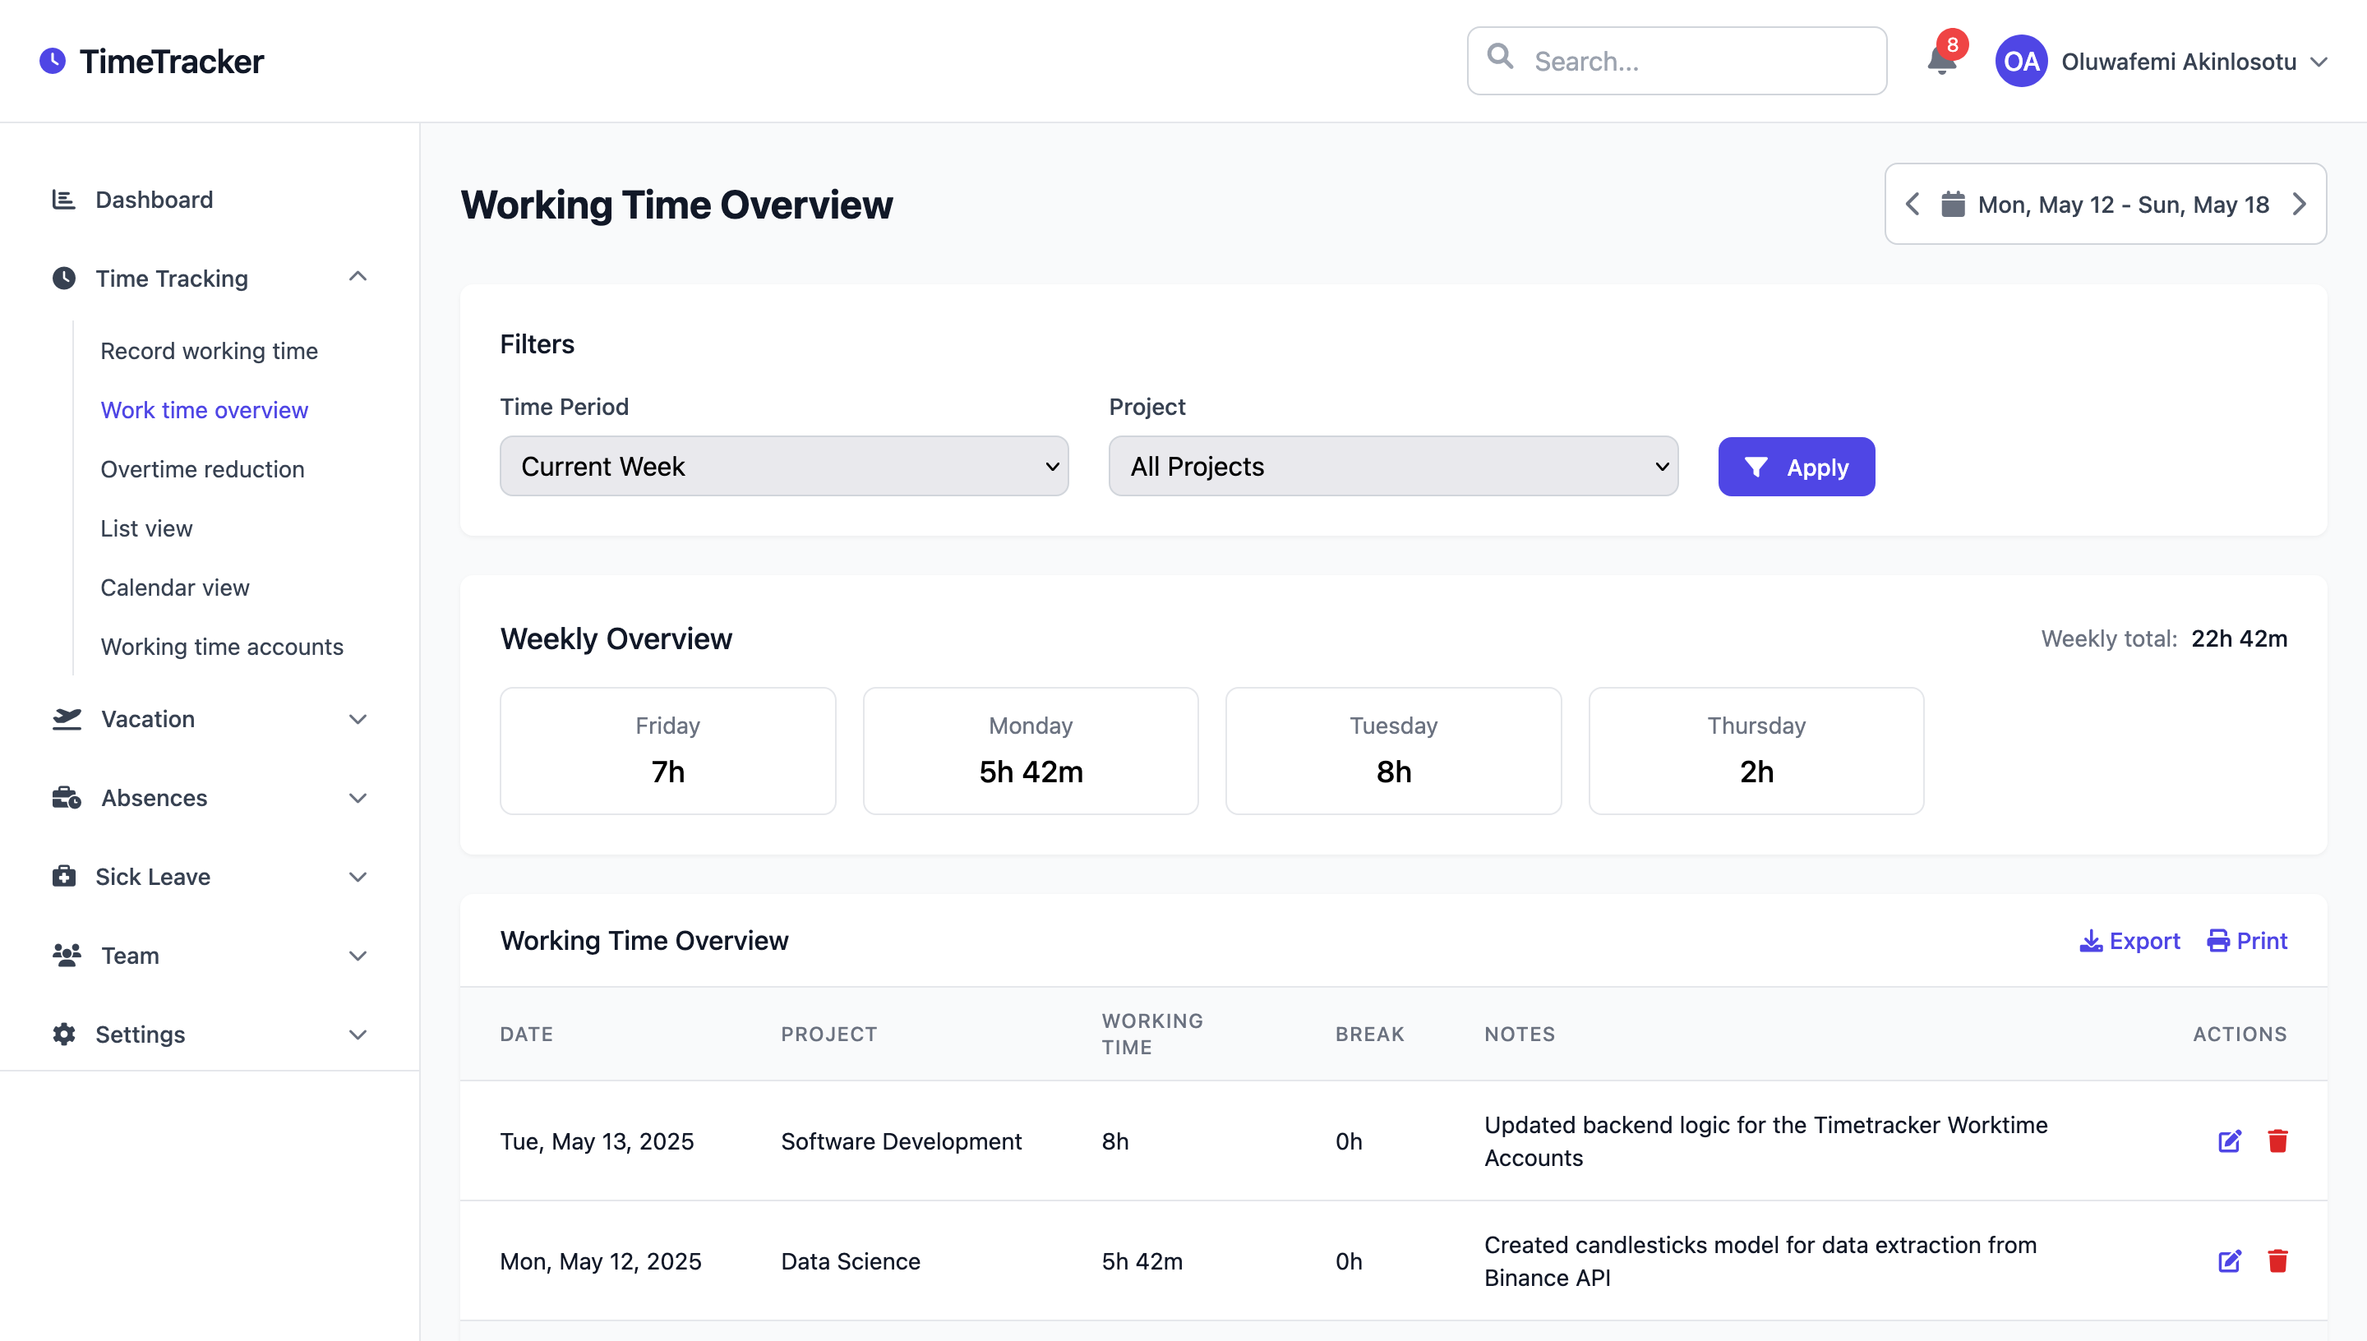Focus the Search input field
Screen dimensions: 2367x1341
1677,61
